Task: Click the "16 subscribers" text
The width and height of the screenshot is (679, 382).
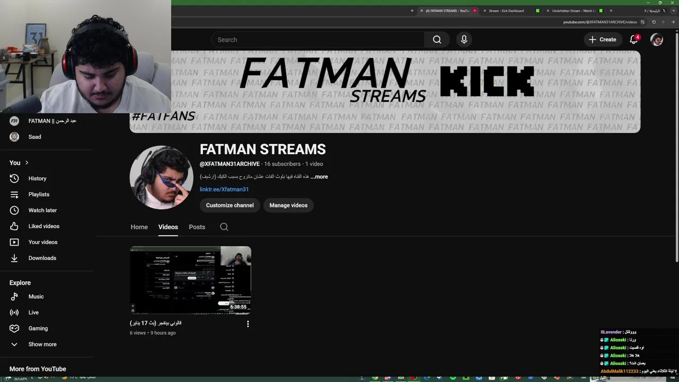Action: click(x=282, y=164)
